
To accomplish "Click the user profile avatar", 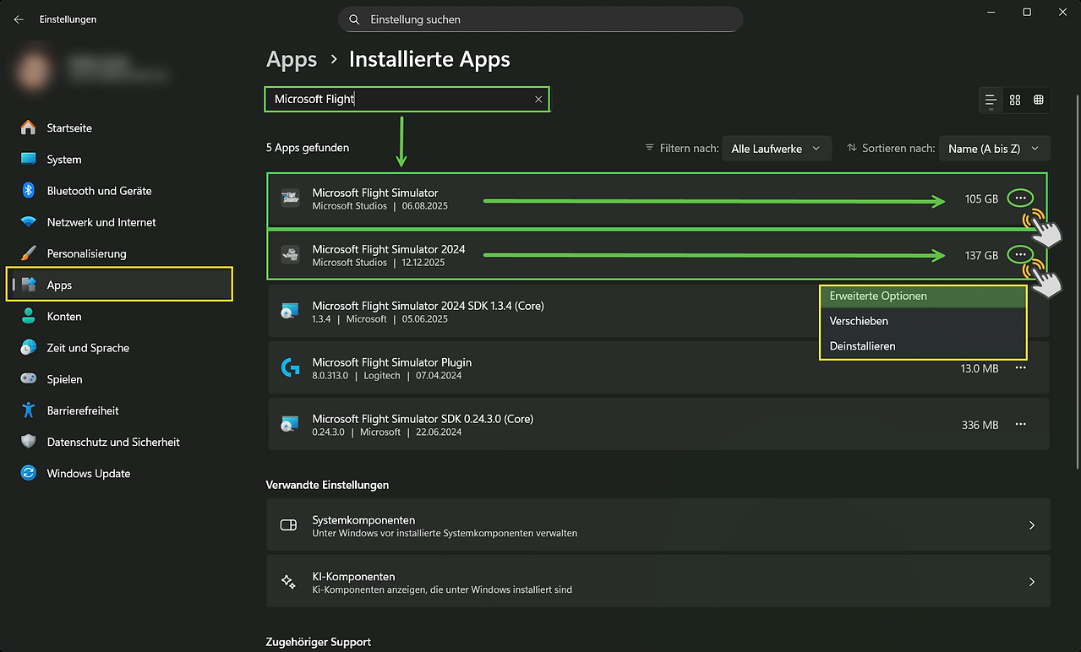I will [x=35, y=71].
